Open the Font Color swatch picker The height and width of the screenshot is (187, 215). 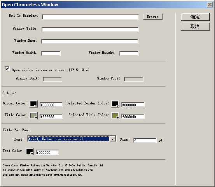tap(30, 152)
